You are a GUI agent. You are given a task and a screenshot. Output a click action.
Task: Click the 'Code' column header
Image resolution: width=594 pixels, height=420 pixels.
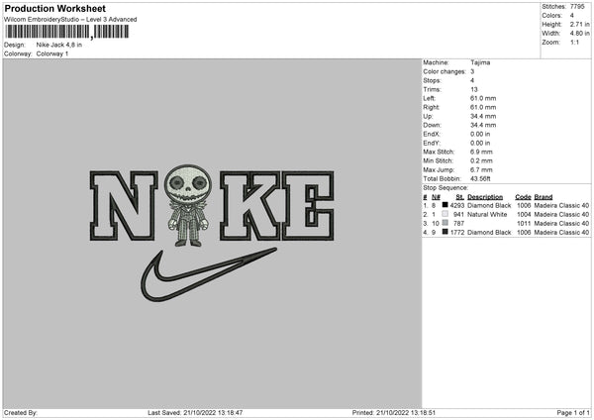[523, 197]
